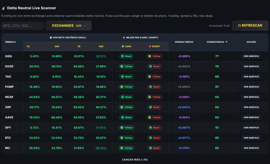Click the underlined 29.43% value in MU row
The width and height of the screenshot is (270, 164).
[101, 148]
